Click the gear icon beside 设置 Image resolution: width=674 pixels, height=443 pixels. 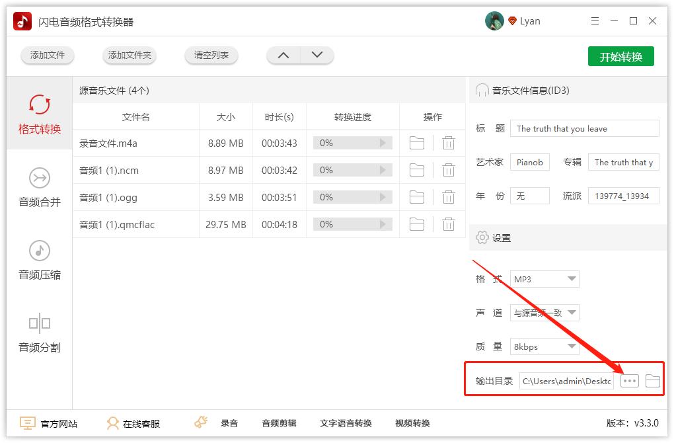[x=482, y=237]
